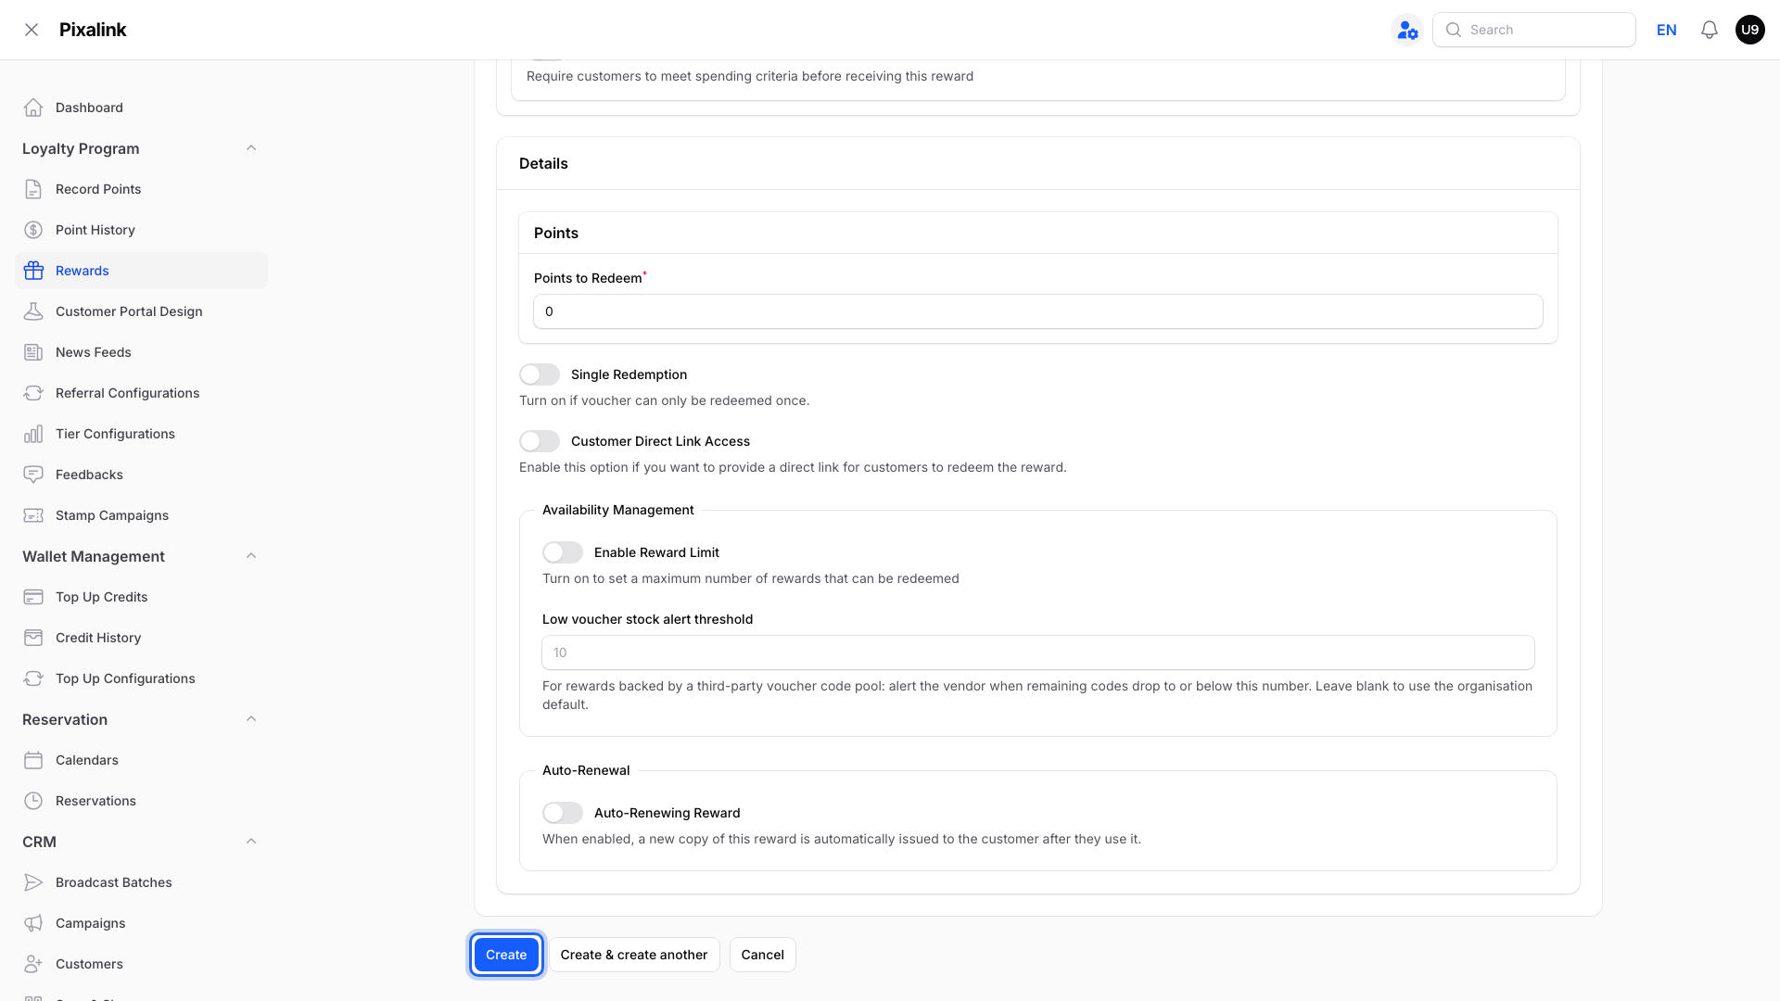Collapse the Loyalty Program section
This screenshot has width=1780, height=1001.
tap(251, 148)
